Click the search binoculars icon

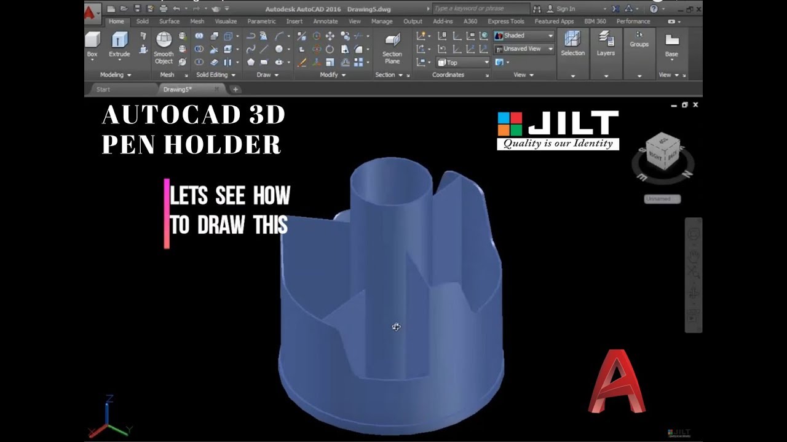537,9
